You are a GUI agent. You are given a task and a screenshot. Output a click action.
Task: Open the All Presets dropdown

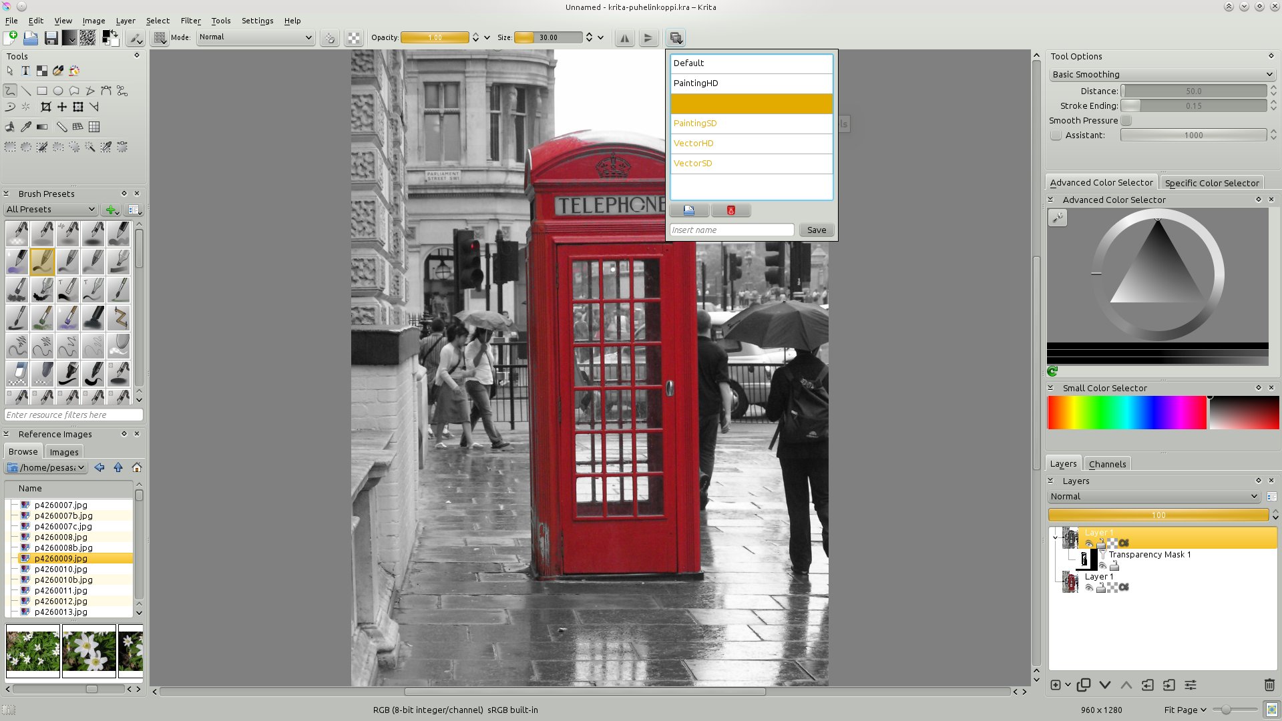point(51,210)
